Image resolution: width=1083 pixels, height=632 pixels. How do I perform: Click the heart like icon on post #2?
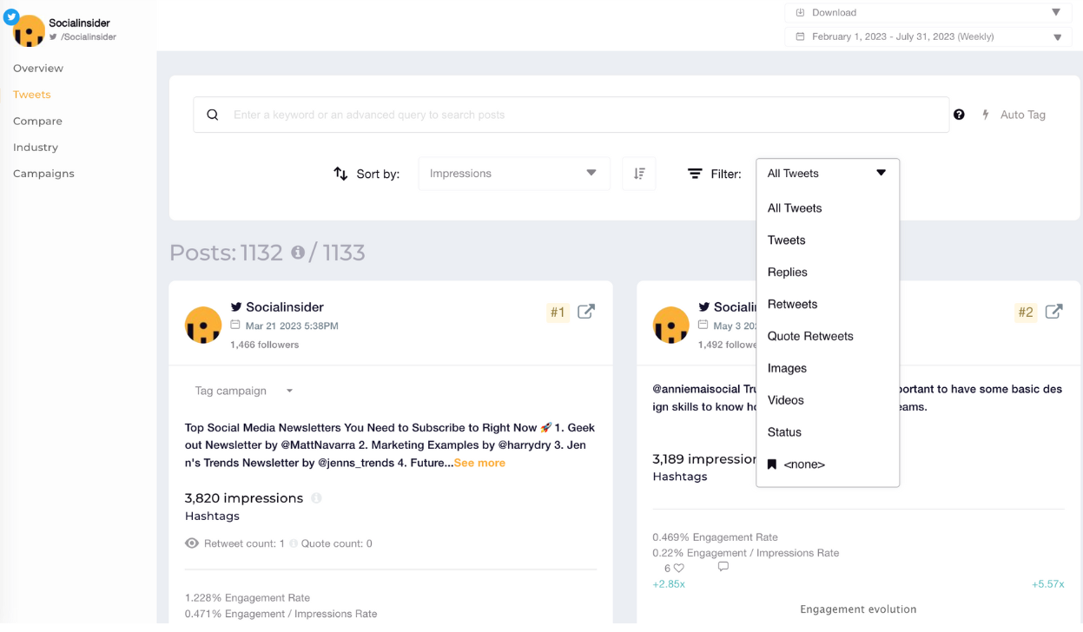[x=679, y=568]
